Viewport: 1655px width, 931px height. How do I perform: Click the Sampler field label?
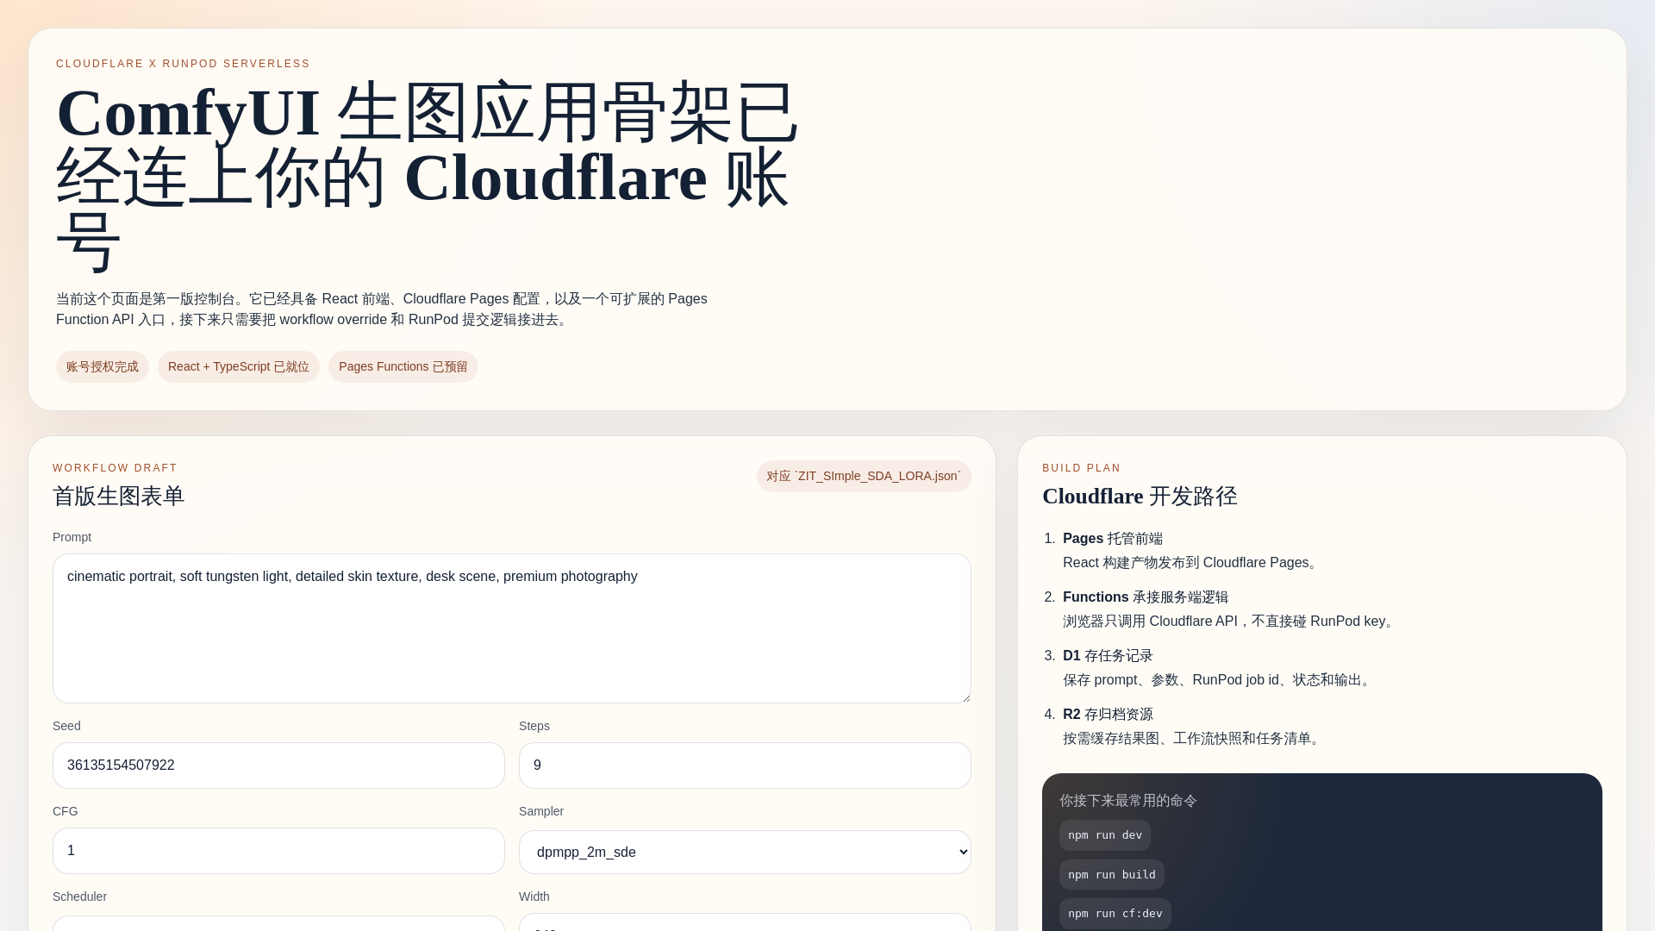coord(541,811)
